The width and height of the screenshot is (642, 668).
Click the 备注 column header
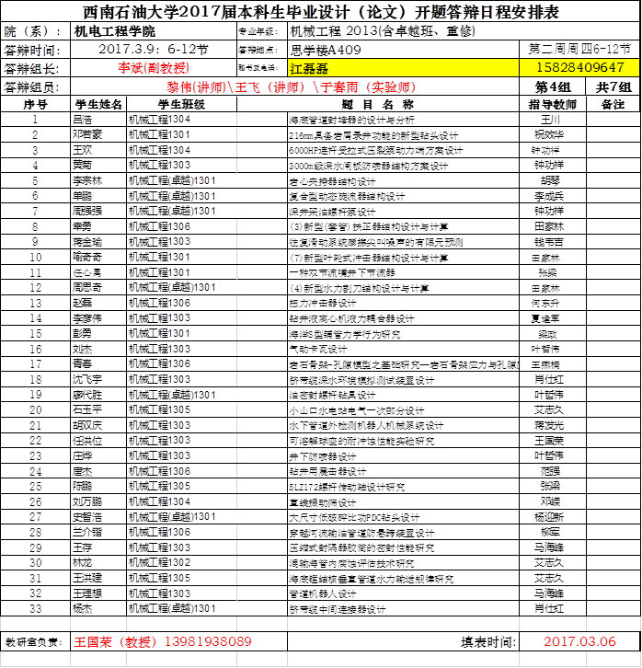pyautogui.click(x=613, y=104)
